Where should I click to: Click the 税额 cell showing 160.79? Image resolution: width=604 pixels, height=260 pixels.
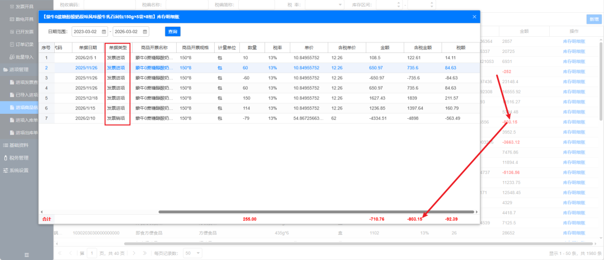[461, 108]
